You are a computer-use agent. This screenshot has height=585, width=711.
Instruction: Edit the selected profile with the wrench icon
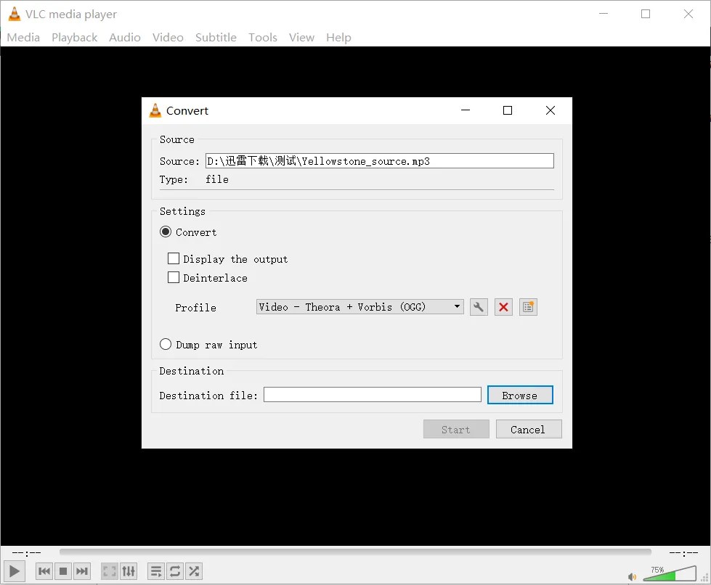coord(479,306)
